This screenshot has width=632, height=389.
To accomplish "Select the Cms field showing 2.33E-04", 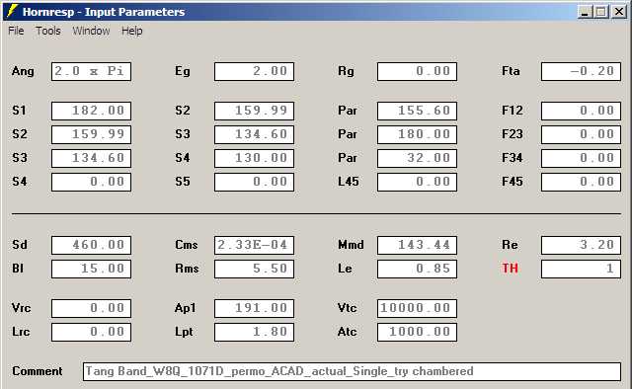I will click(x=255, y=245).
